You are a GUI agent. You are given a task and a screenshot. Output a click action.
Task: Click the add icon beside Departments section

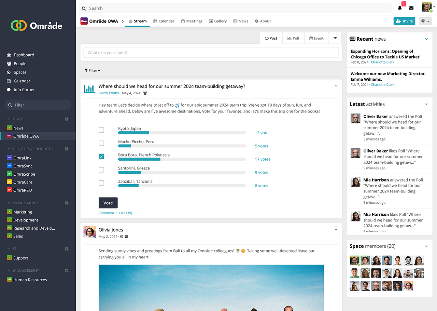tap(67, 203)
